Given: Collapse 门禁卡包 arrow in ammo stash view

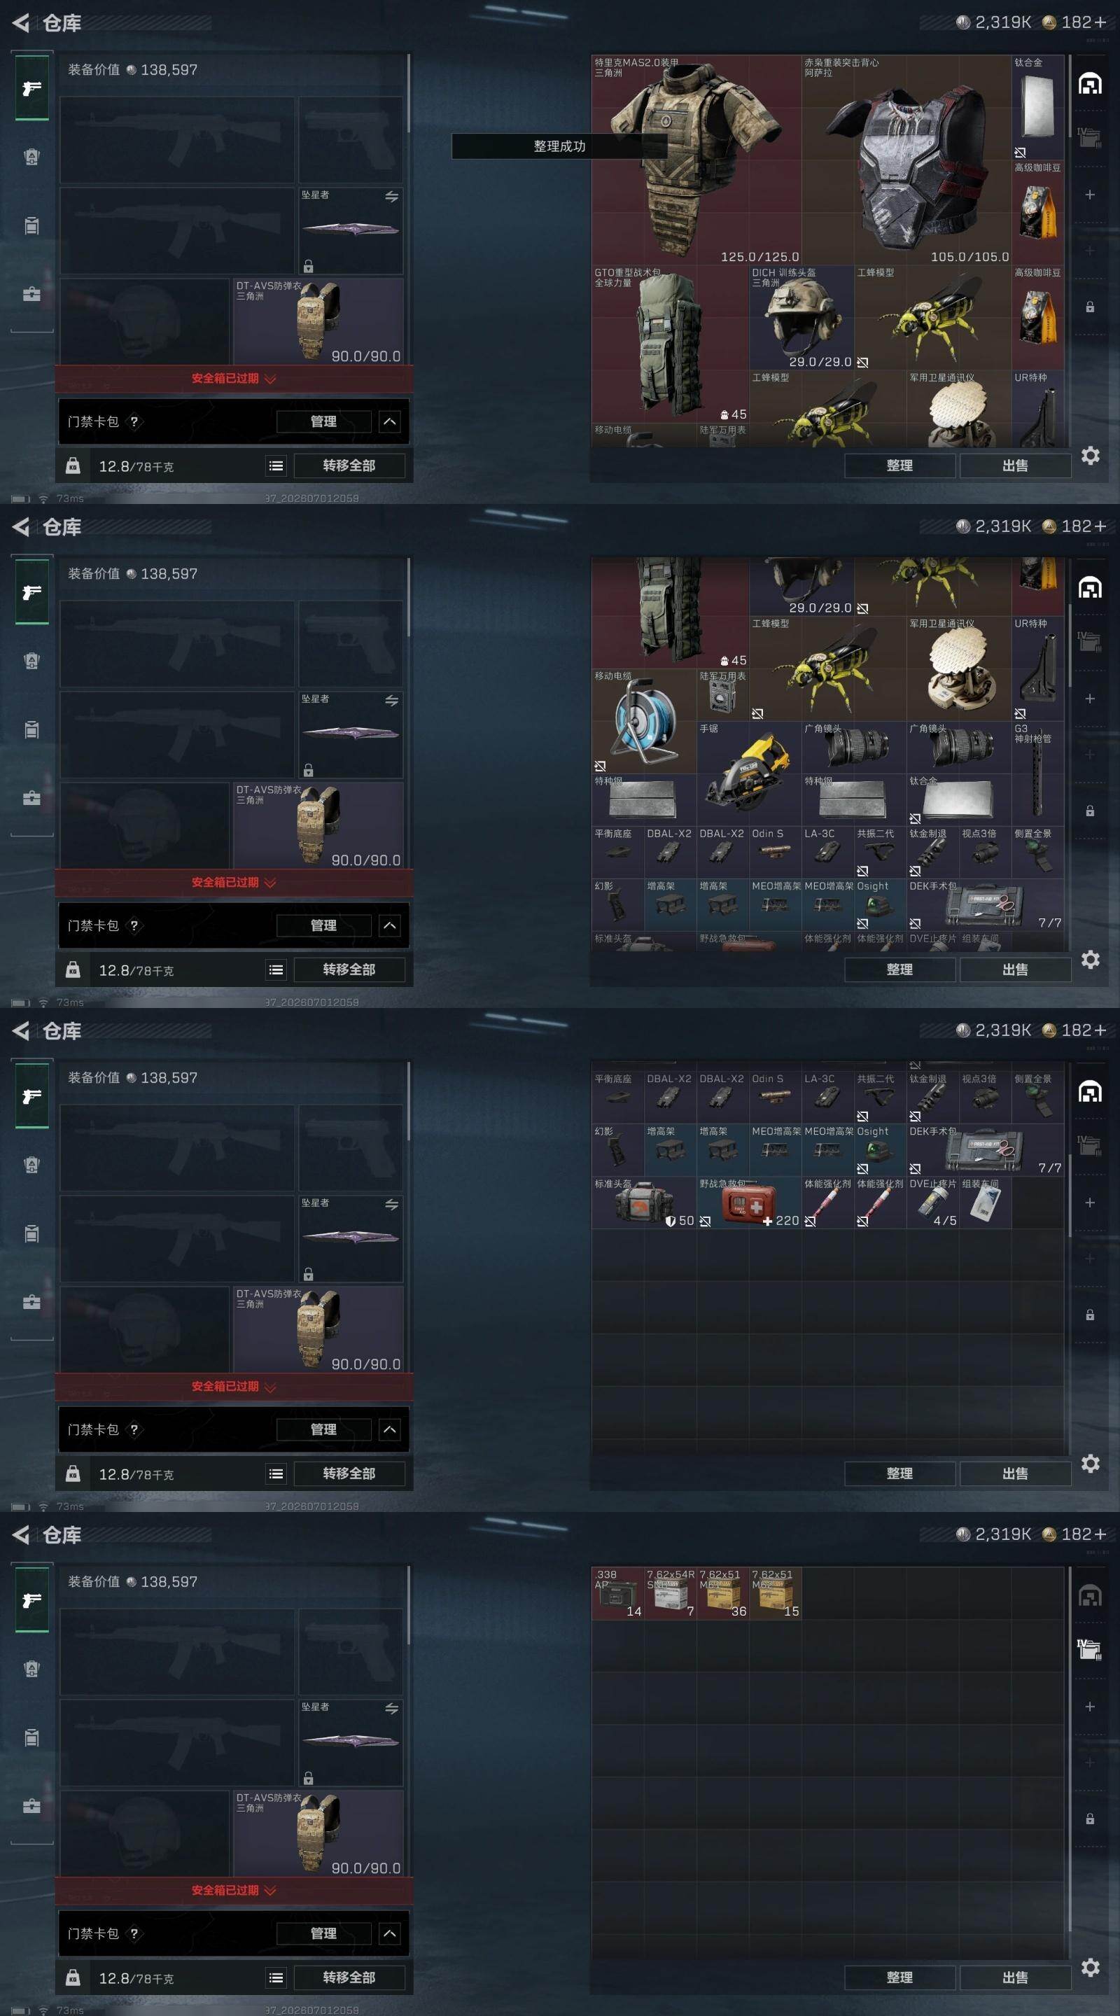Looking at the screenshot, I should click(390, 1934).
